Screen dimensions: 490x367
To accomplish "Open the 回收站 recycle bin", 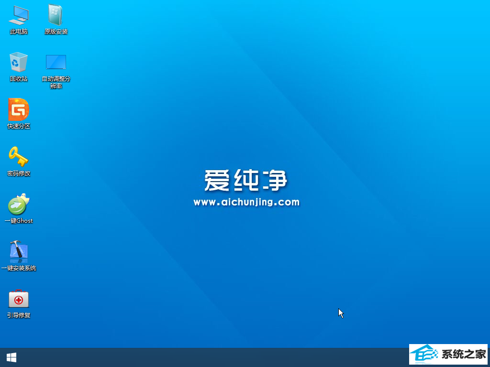I will 19,62.
